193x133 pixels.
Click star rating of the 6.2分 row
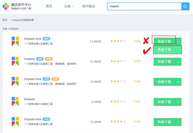click(118, 61)
